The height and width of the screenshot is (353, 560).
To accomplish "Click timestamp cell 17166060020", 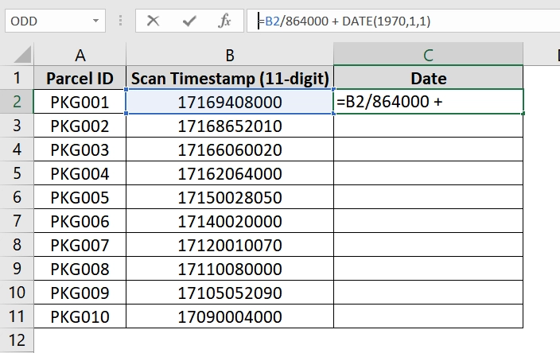I will tap(230, 149).
